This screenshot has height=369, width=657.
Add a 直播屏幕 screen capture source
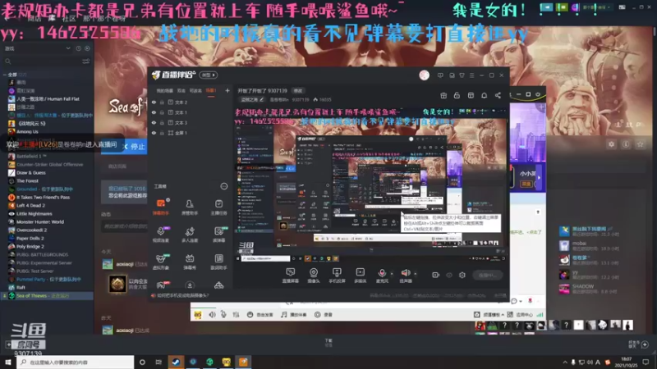click(290, 276)
